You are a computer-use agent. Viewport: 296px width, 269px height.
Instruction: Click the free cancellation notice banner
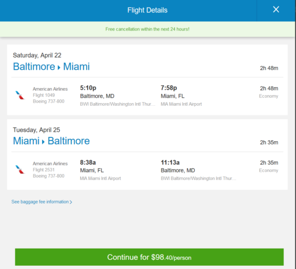coord(147,29)
